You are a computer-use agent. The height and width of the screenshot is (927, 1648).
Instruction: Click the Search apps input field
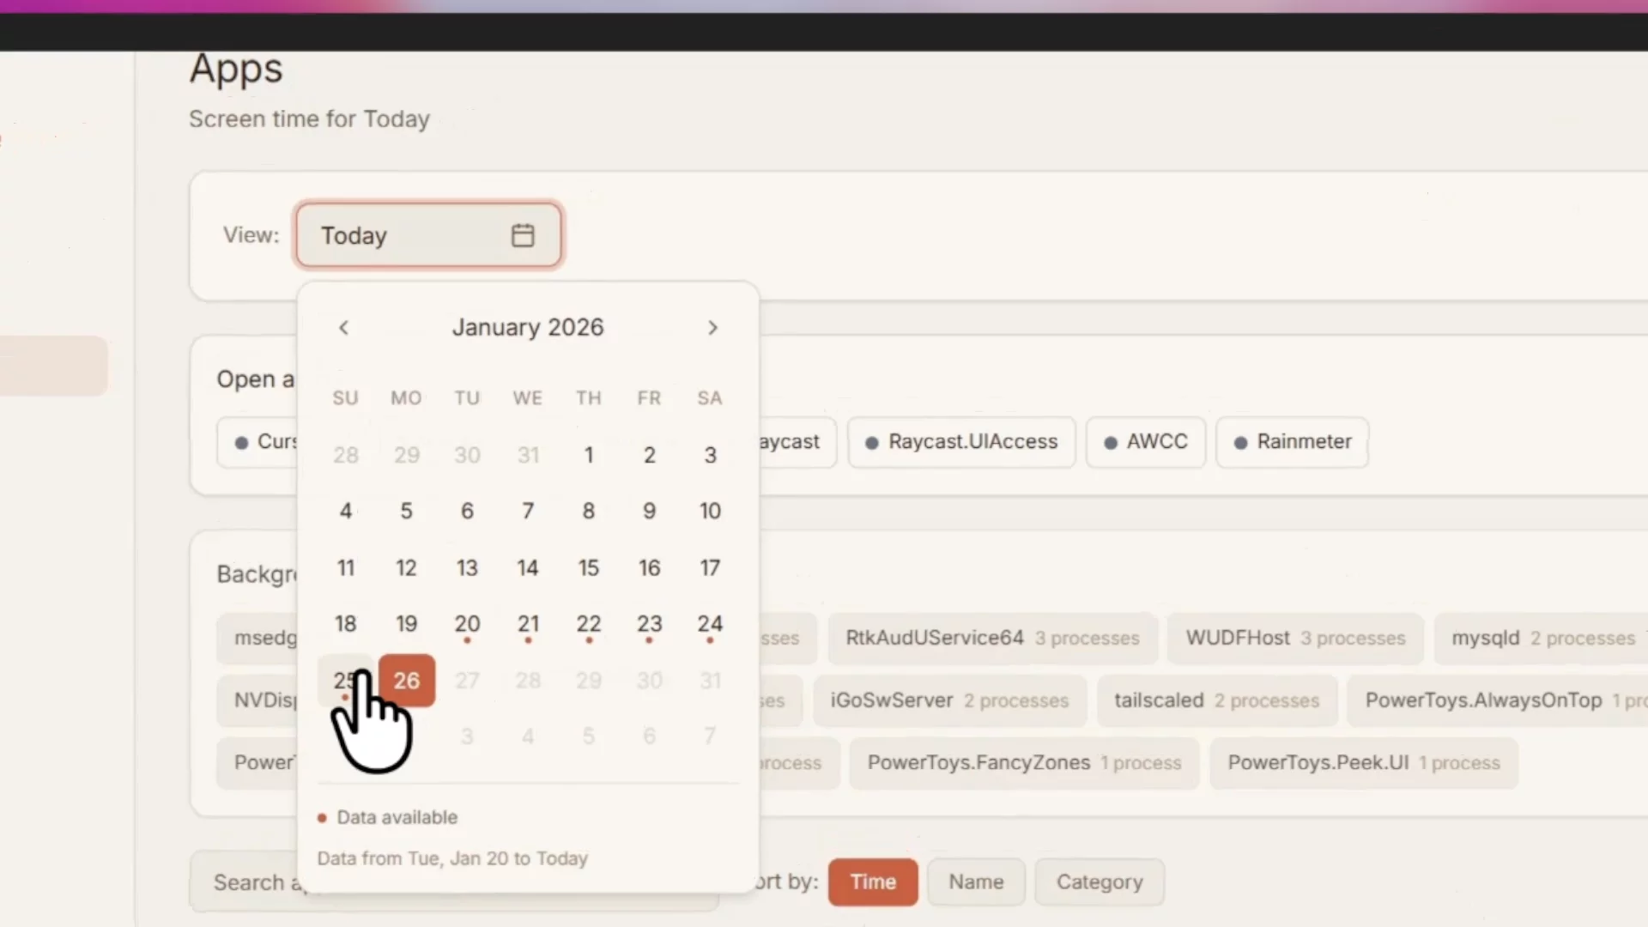[249, 882]
